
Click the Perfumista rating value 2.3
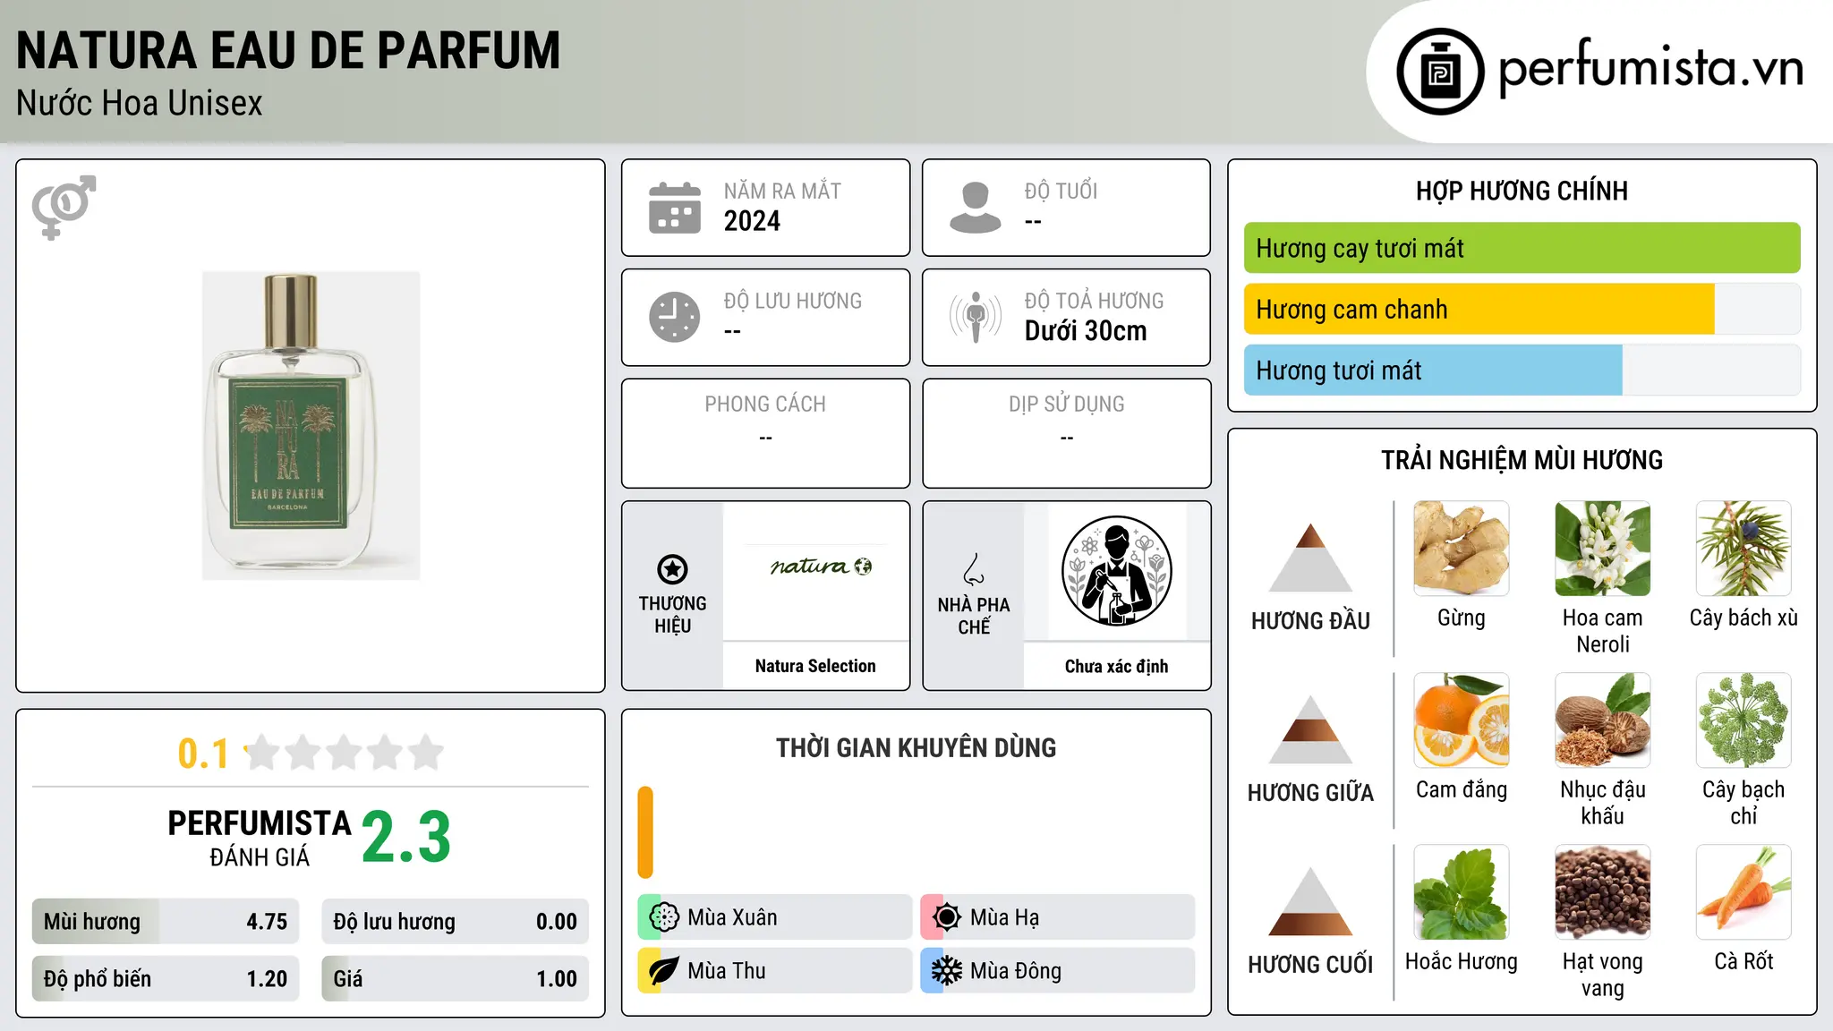pyautogui.click(x=406, y=837)
